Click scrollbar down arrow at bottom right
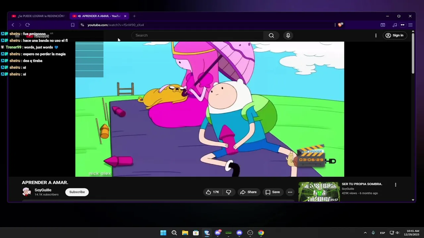 (x=413, y=200)
